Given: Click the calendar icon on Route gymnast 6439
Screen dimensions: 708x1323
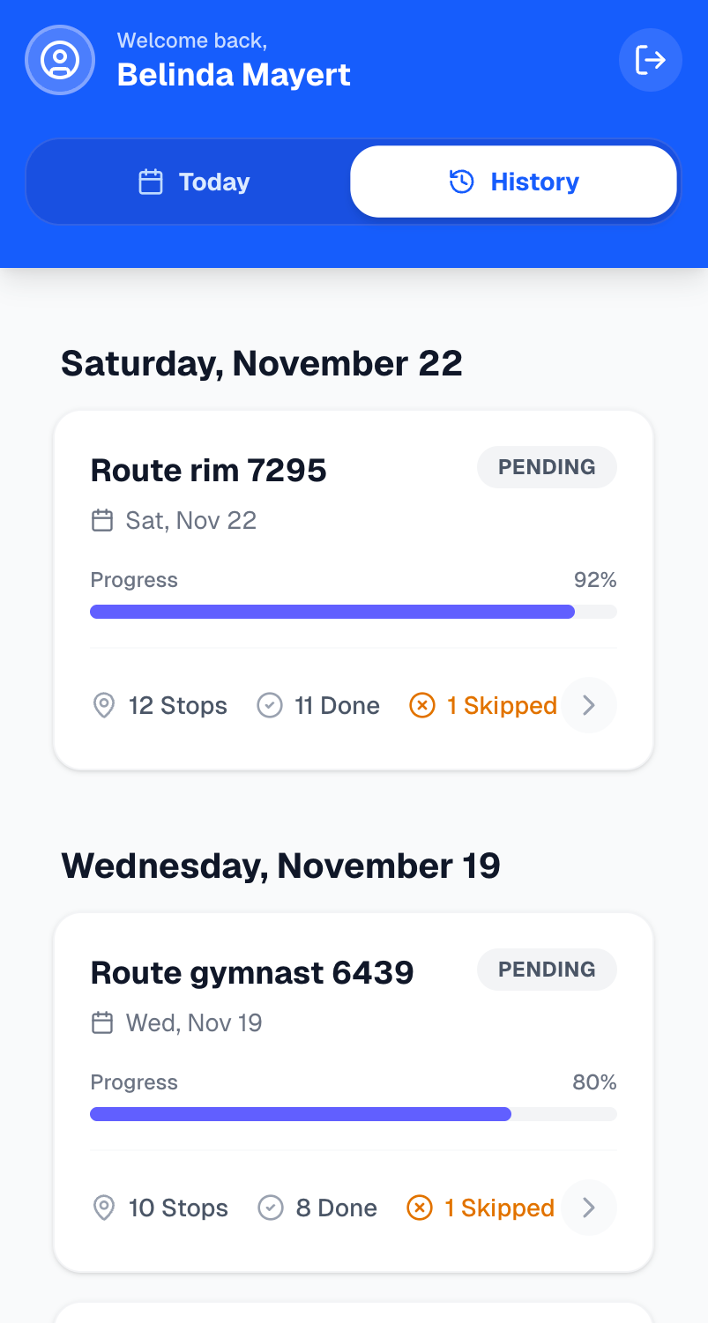Looking at the screenshot, I should tap(102, 1022).
